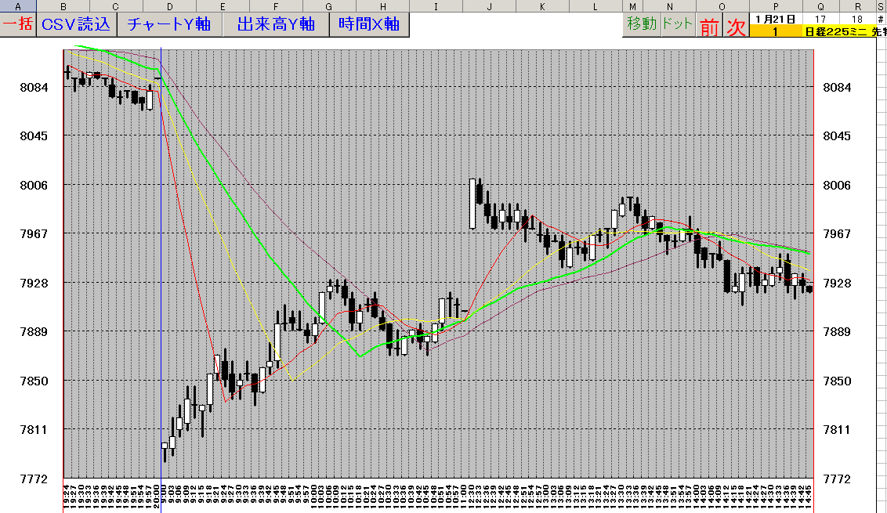This screenshot has width=887, height=513.
Task: Click the 7928 label on right axis
Action: pos(837,283)
